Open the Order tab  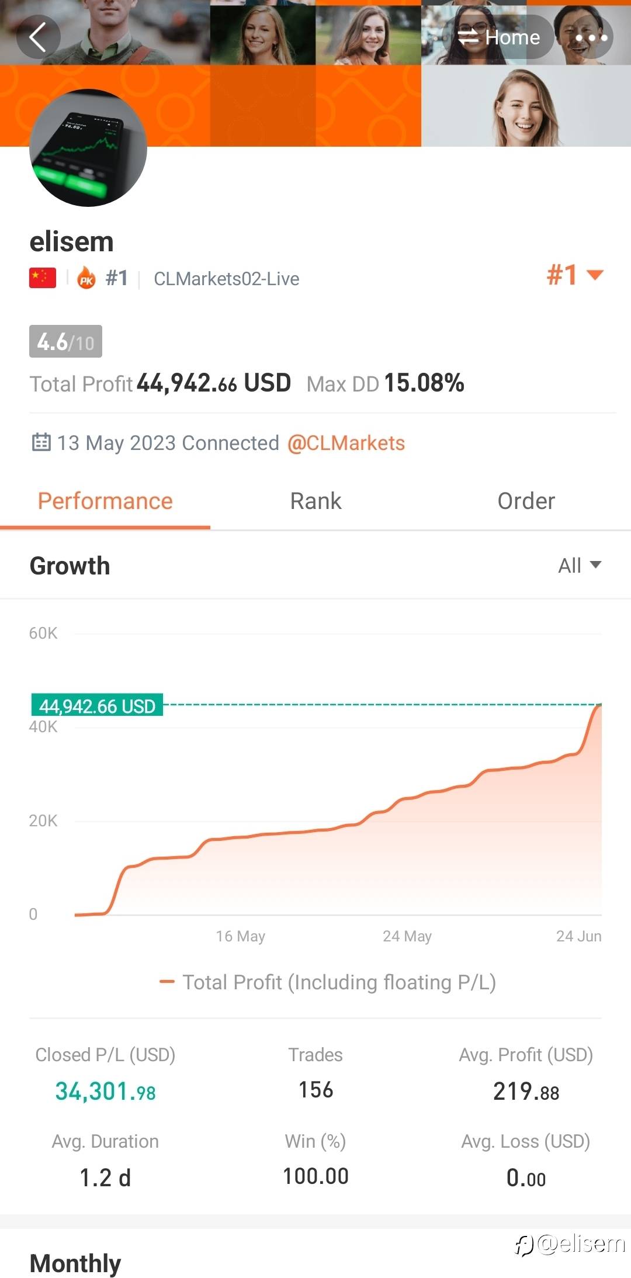(526, 501)
